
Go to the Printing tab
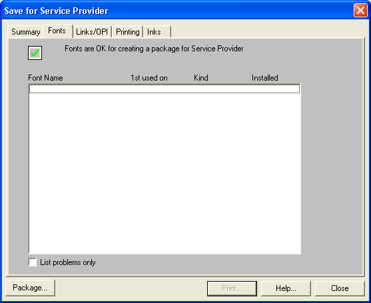click(x=127, y=32)
